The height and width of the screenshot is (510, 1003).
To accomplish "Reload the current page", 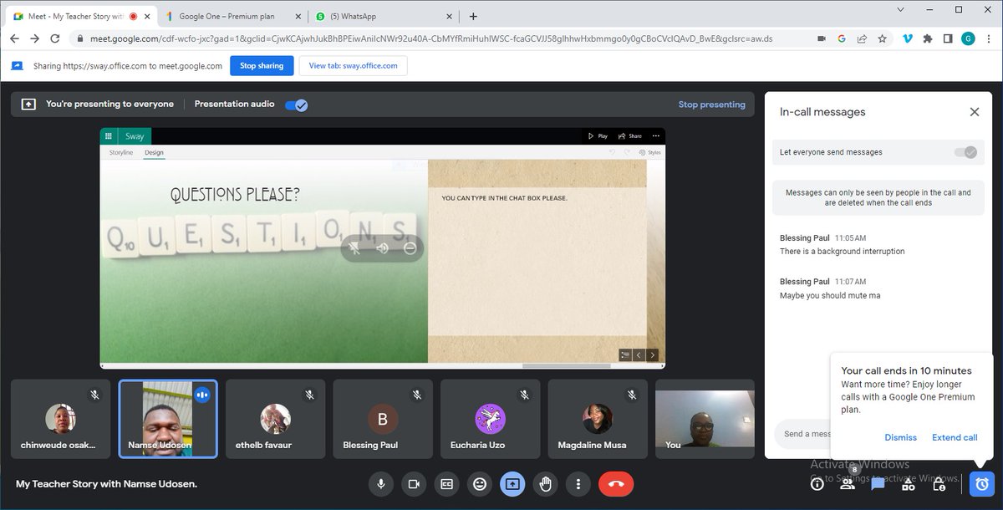I will pos(55,38).
